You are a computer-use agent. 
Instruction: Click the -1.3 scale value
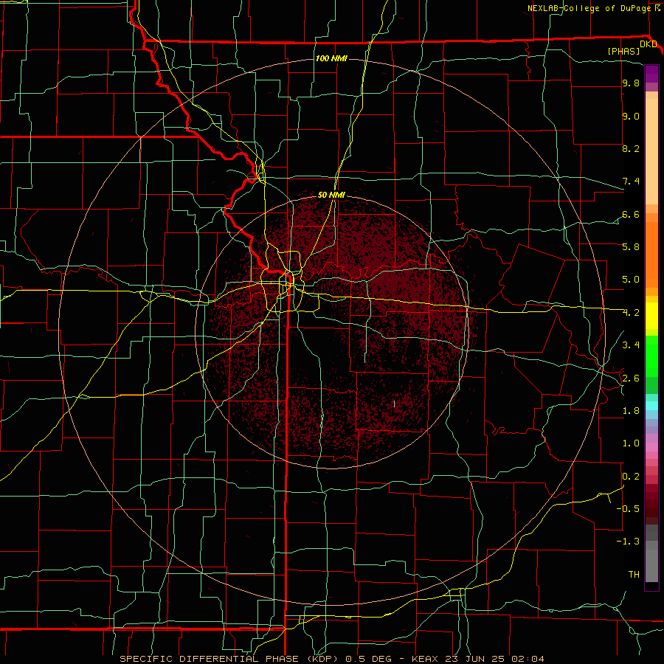628,542
